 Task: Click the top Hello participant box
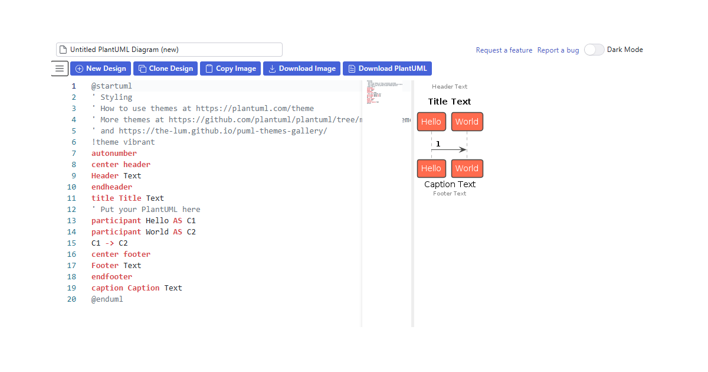coord(431,121)
